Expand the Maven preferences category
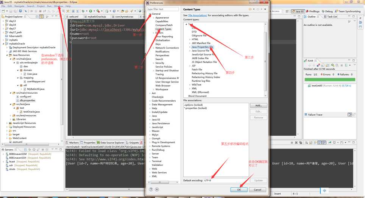 [150, 131]
